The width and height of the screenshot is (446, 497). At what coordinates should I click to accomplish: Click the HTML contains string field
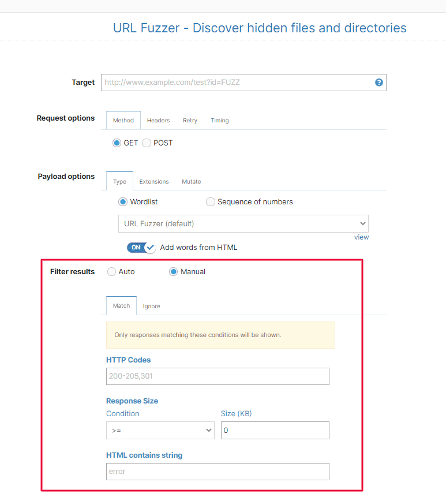[x=218, y=472]
